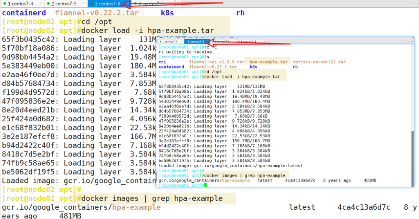Click layer ID b94d2422c40f in main window
This screenshot has height=219, width=419.
(28, 145)
